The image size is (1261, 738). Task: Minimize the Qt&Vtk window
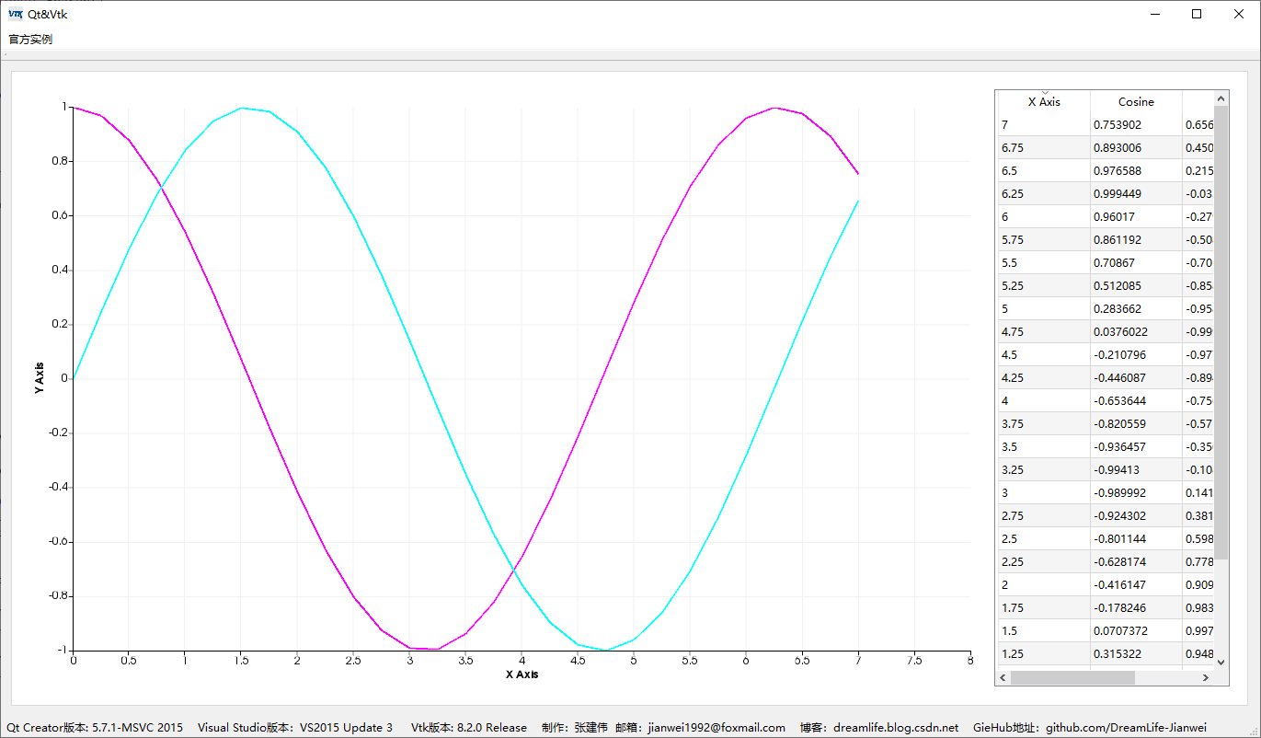1155,14
